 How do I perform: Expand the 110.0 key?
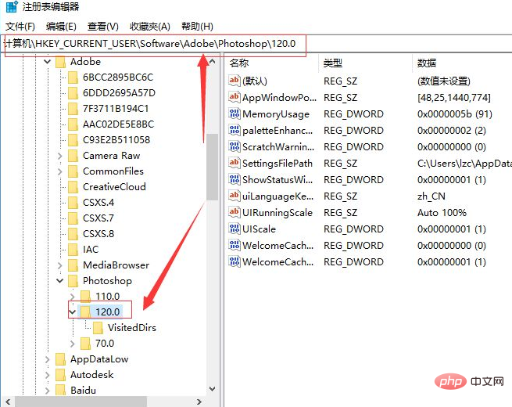coord(73,297)
